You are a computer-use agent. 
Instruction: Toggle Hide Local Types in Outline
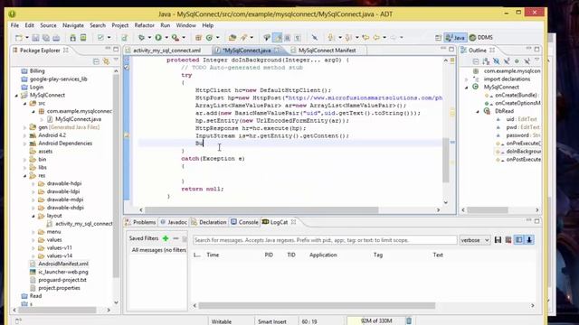pyautogui.click(x=527, y=61)
